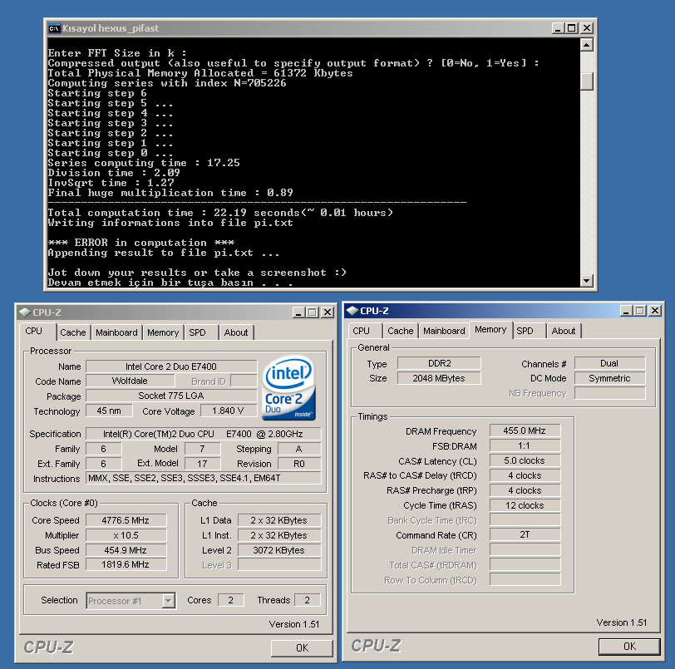
Task: Click the Code Name field showing Wolfdale
Action: tap(130, 381)
